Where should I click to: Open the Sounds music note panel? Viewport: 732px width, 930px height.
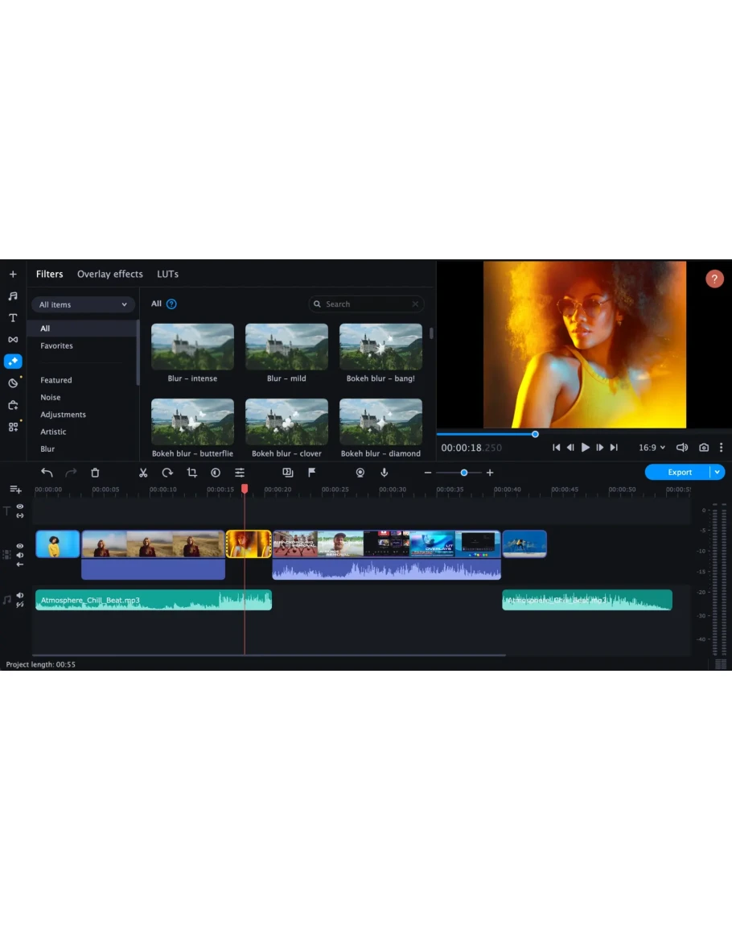(x=13, y=296)
